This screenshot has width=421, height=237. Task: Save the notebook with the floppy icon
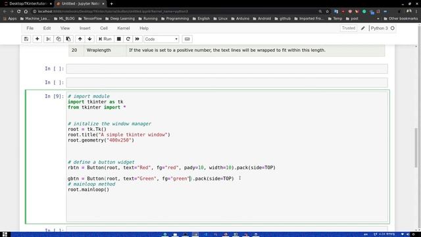(26, 39)
